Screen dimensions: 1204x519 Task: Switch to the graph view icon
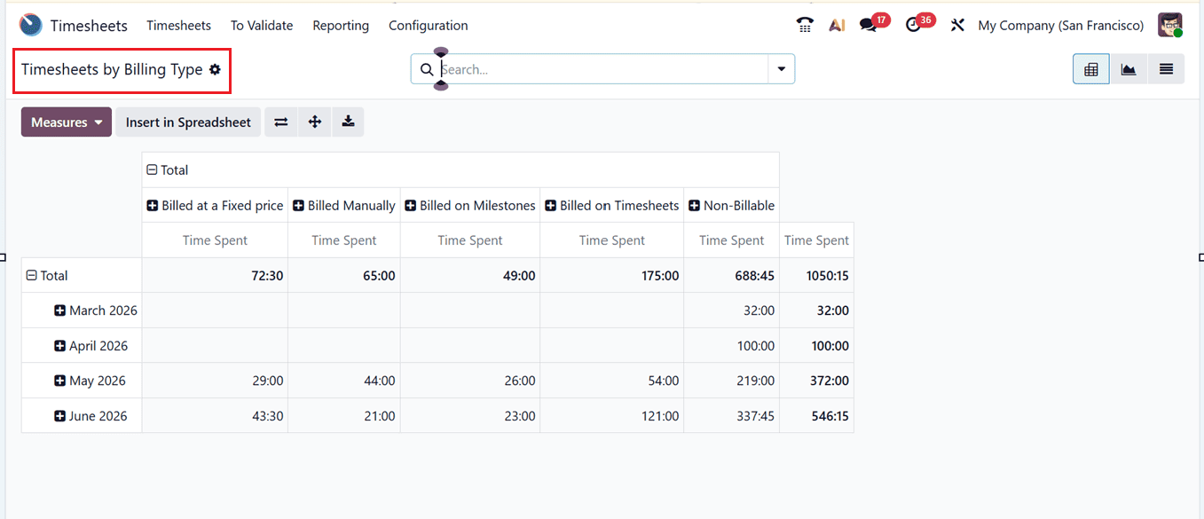1129,69
